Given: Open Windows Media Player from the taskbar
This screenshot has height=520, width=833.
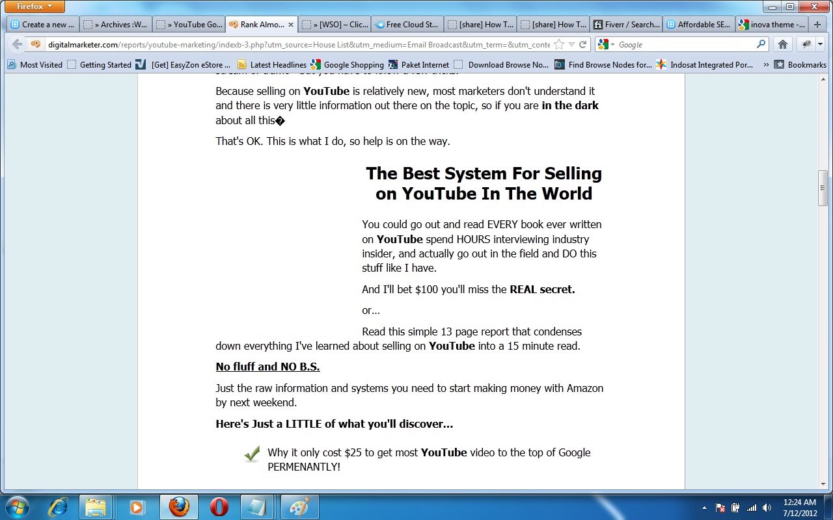Looking at the screenshot, I should pos(137,506).
